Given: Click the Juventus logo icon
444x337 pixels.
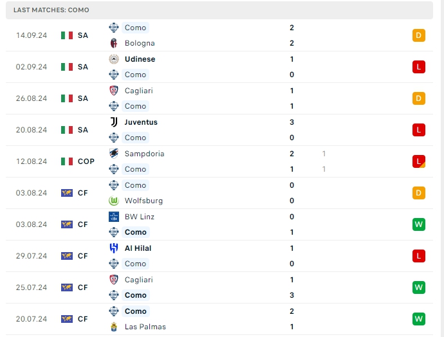Looking at the screenshot, I should [x=114, y=122].
